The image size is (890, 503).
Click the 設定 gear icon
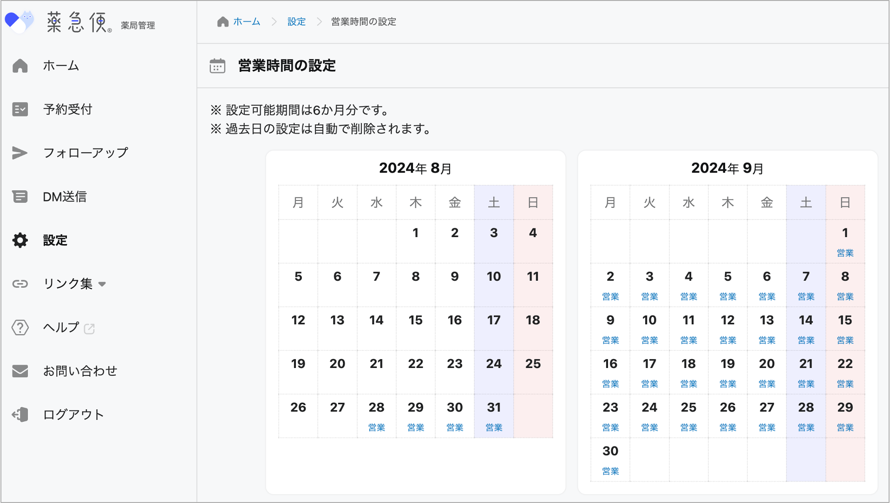click(x=20, y=240)
